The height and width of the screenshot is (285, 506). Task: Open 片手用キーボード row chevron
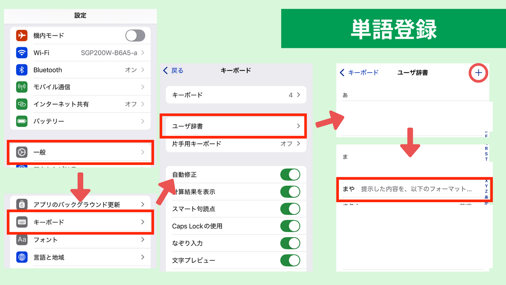[x=299, y=143]
